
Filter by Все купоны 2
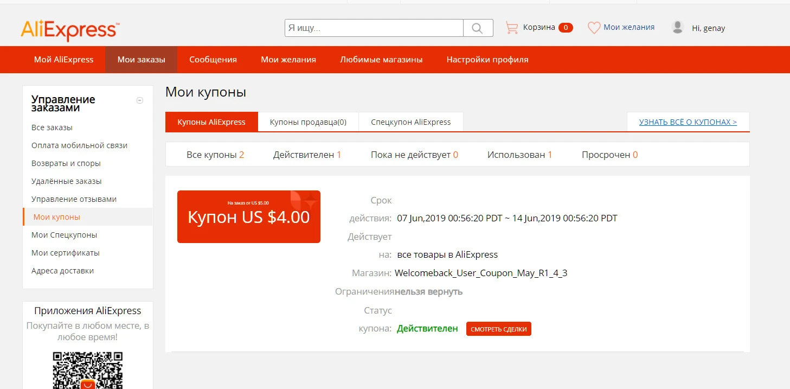tap(215, 155)
